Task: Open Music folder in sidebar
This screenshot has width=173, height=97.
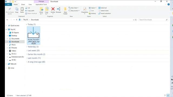Action: tap(14, 45)
